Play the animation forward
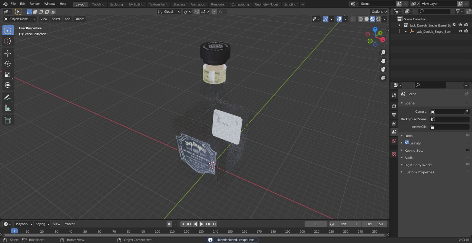Screen dimensions: 472x243 pos(201,224)
